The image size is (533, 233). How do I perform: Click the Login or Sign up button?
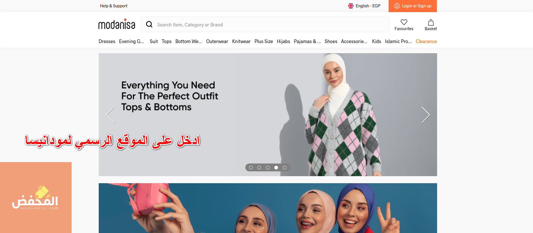point(413,6)
